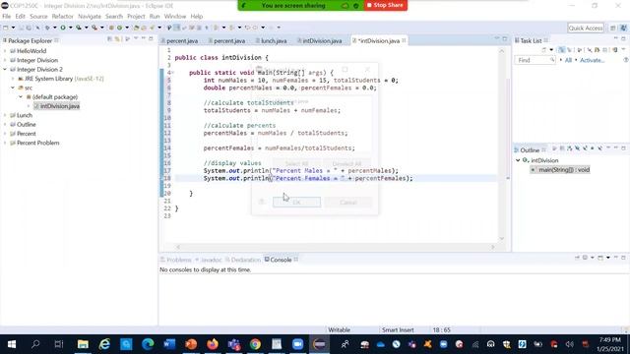Click the Open Type toolbar icon
The height and width of the screenshot is (354, 630).
click(x=137, y=28)
